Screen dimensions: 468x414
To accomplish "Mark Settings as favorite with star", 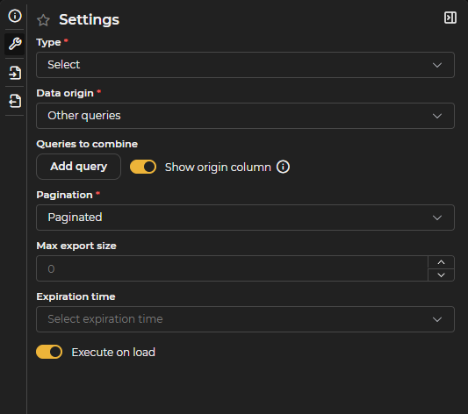I will click(x=43, y=20).
